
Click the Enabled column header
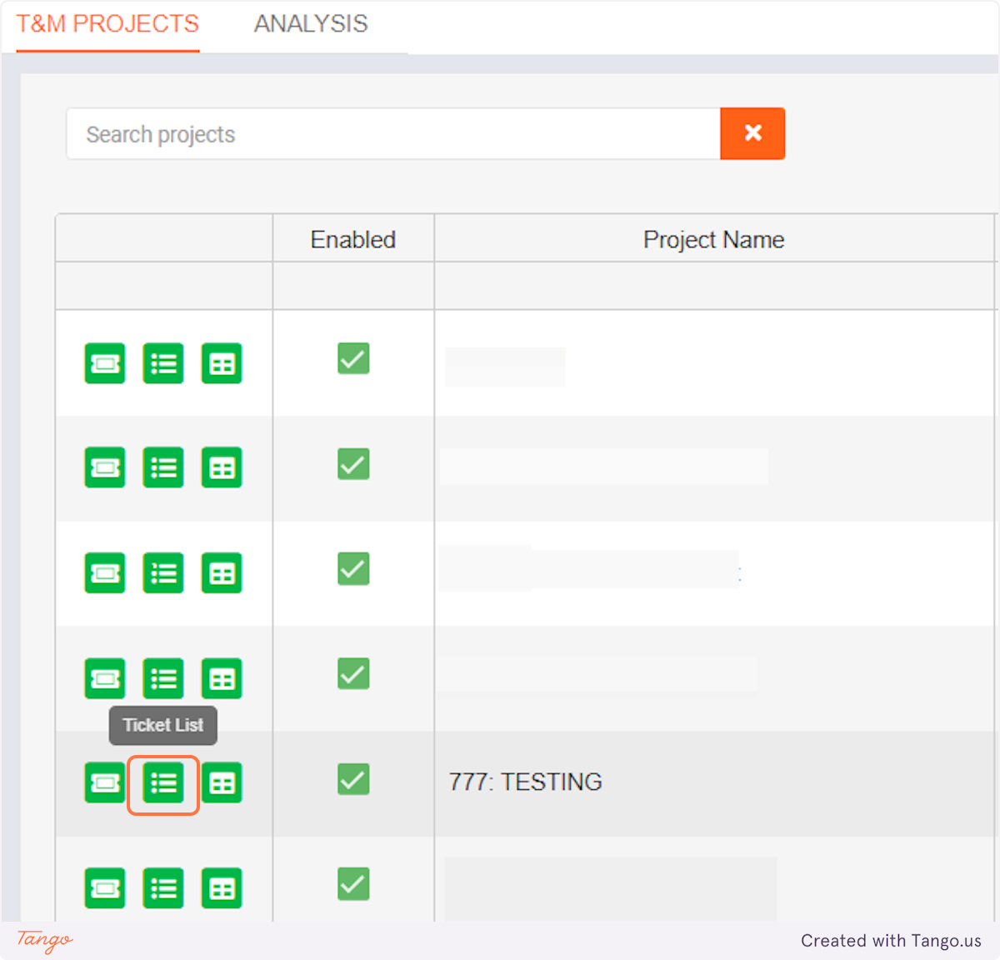[353, 239]
